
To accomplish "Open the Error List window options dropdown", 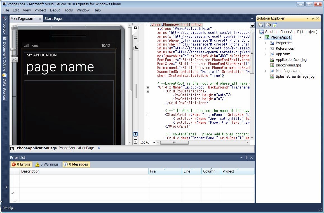I will (241, 157).
